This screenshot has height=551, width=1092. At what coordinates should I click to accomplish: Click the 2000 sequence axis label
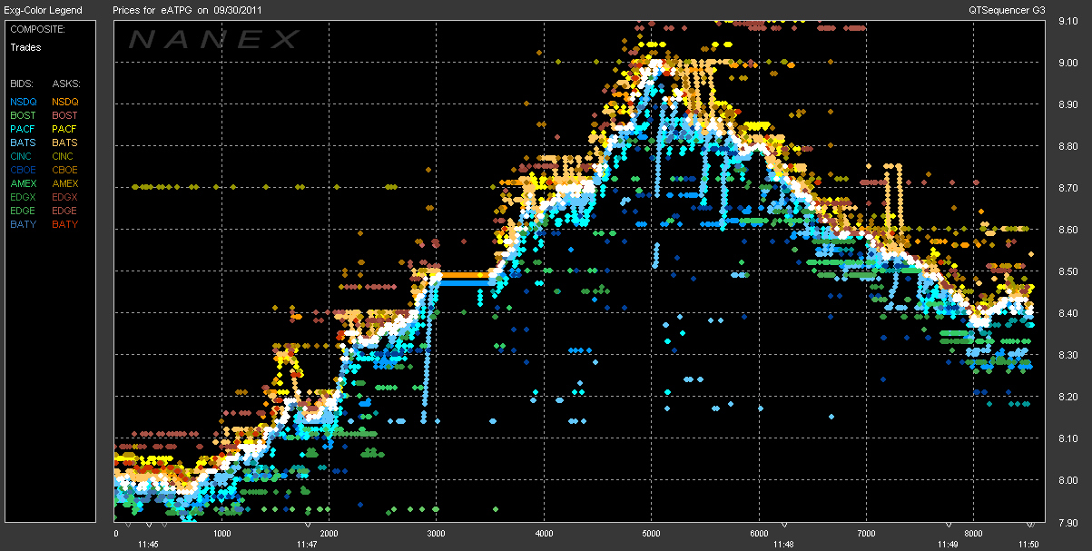[329, 534]
